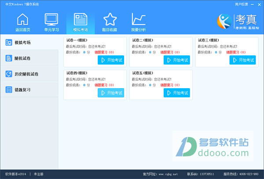Image resolution: width=264 pixels, height=179 pixels.
Task: Click 开始考试 for 试卷二
Action: [x=177, y=60]
